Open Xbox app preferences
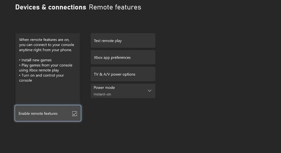This screenshot has width=281, height=153. 123,57
